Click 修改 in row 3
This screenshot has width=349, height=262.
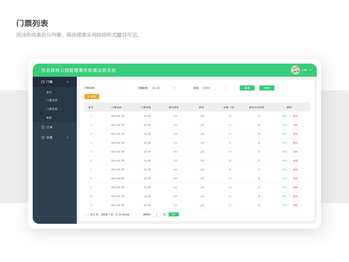[285, 134]
